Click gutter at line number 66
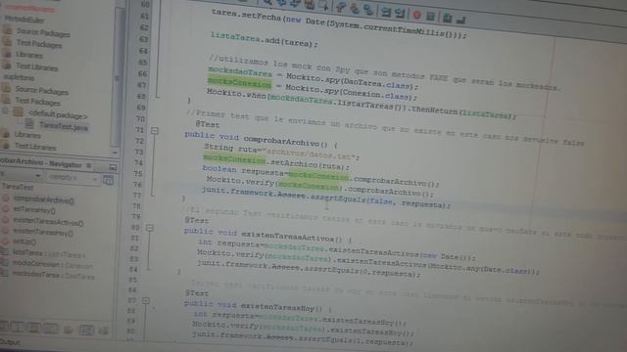 click(x=142, y=74)
